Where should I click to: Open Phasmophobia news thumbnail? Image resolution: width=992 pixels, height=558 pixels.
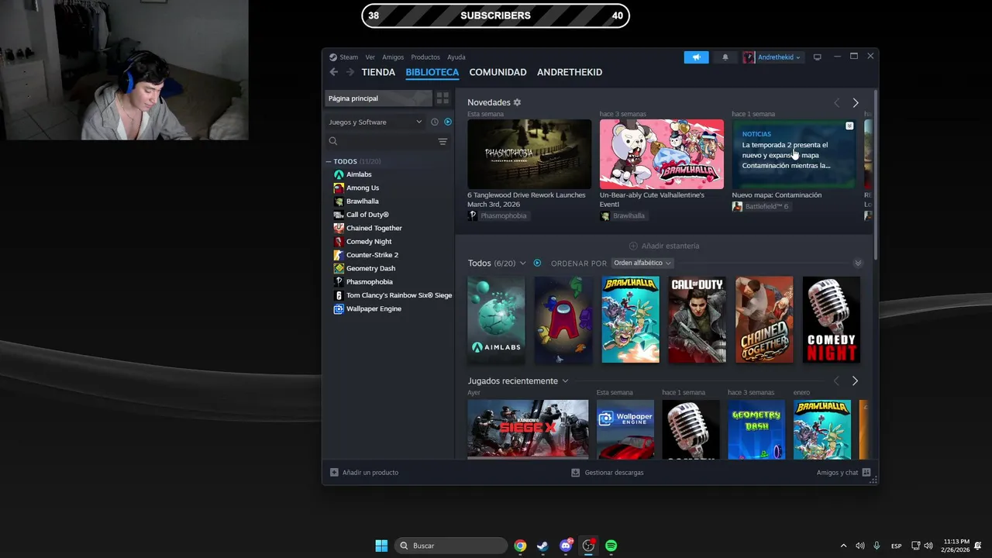[x=529, y=154]
